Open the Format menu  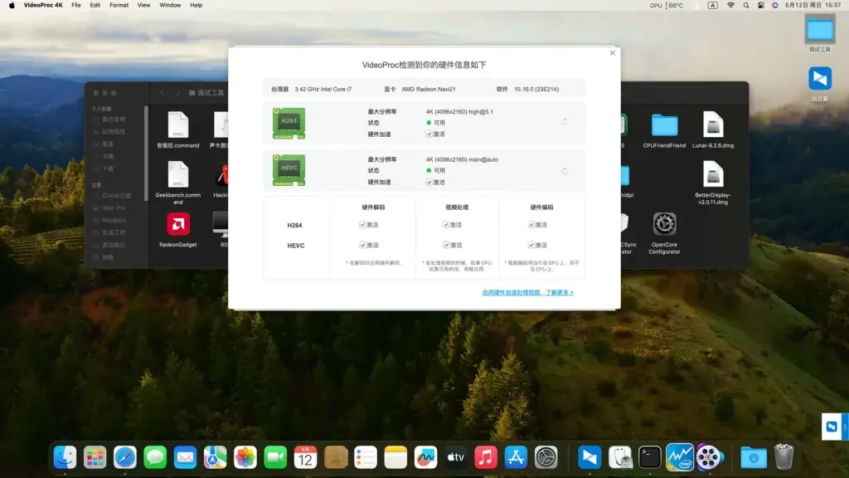pos(119,6)
